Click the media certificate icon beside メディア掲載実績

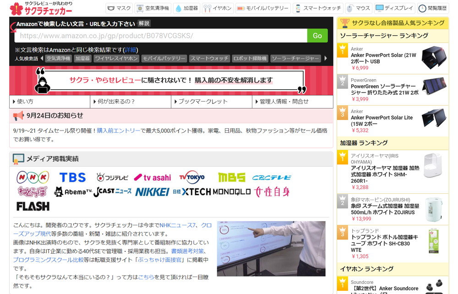18,159
